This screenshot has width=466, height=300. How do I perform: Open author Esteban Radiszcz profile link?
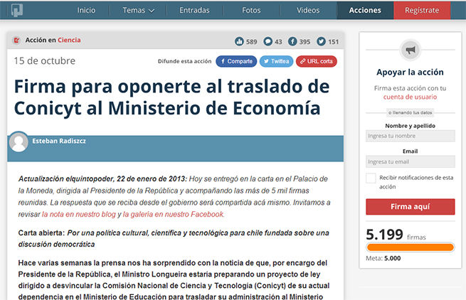click(59, 141)
